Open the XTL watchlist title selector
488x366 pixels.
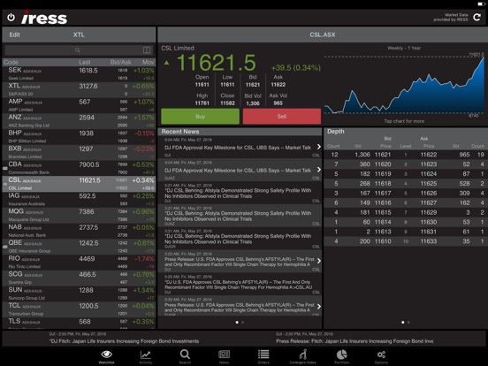(79, 34)
